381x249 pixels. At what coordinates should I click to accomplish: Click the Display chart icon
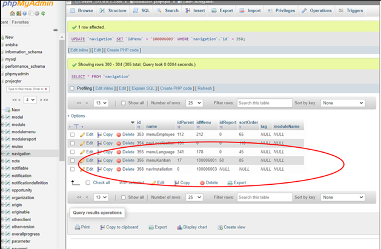tap(178, 227)
